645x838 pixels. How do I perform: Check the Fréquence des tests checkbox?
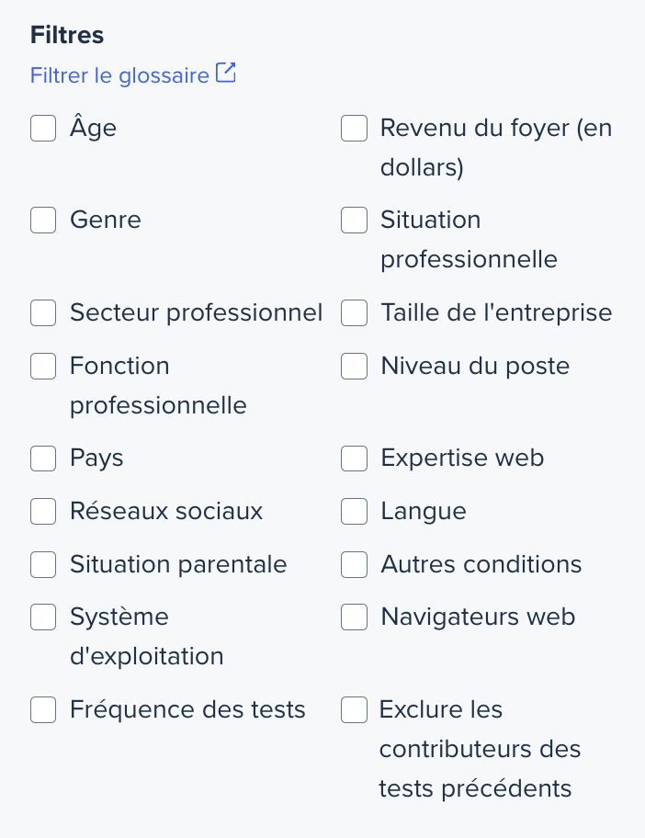[x=43, y=709]
